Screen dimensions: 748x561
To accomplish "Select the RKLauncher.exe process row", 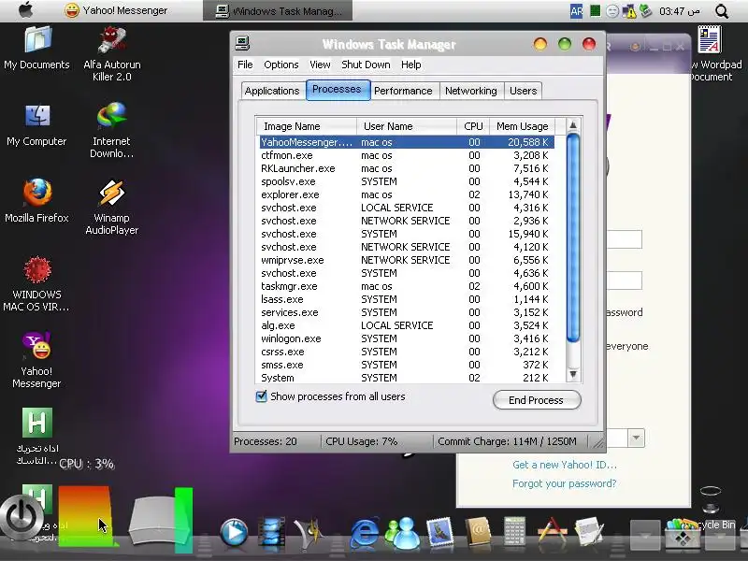I will 407,168.
